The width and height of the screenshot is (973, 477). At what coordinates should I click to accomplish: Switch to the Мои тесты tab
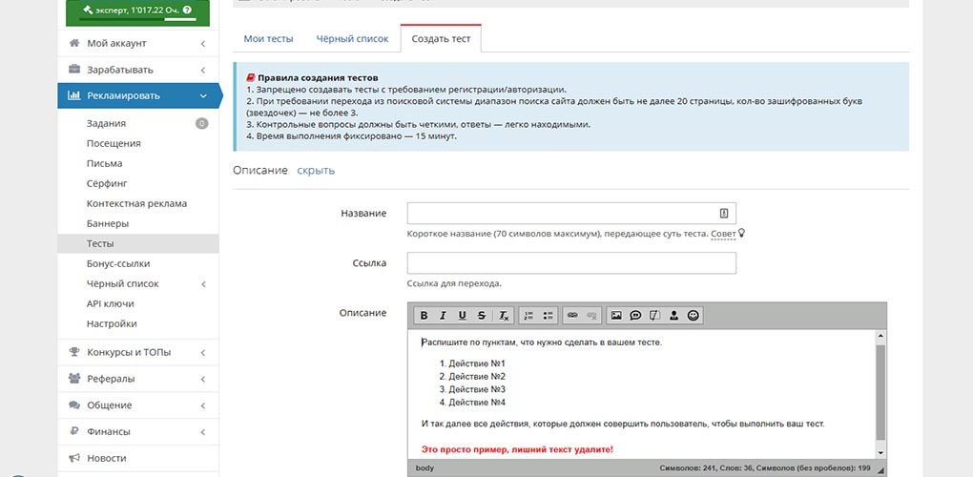268,38
